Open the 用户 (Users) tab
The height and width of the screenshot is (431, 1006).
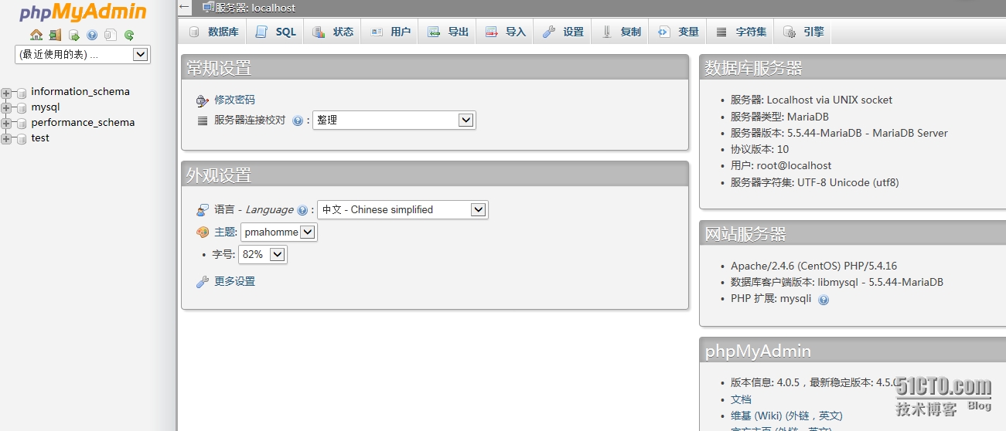tap(390, 32)
